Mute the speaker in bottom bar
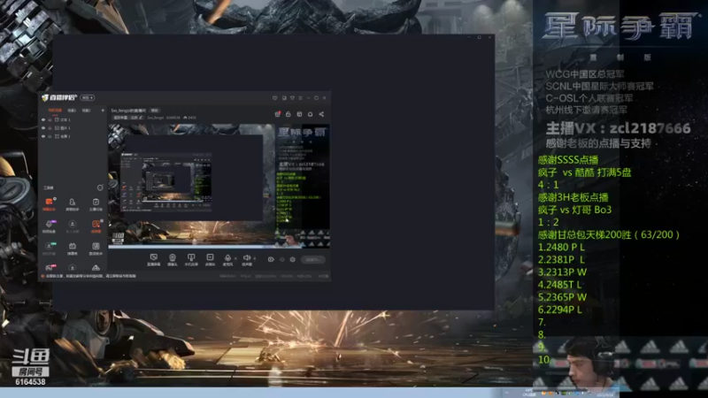708x398 pixels. (247, 259)
